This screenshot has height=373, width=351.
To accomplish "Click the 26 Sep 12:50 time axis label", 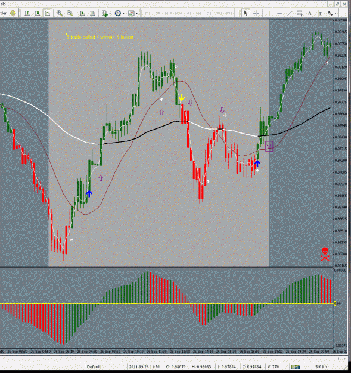I will point(180,351).
